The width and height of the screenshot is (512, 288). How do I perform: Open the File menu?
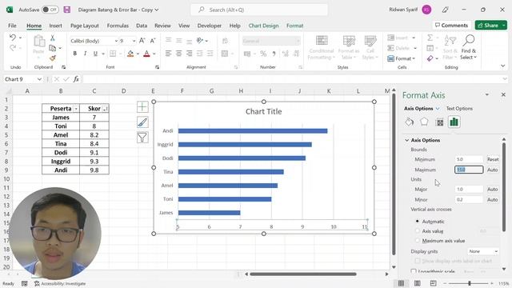tap(12, 26)
